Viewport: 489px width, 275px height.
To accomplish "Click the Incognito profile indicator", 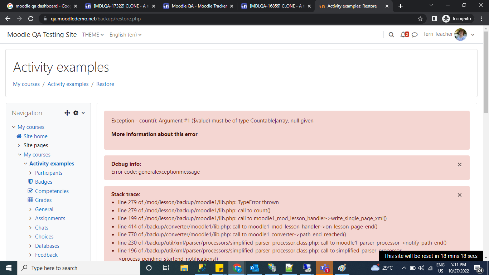I will (x=457, y=19).
